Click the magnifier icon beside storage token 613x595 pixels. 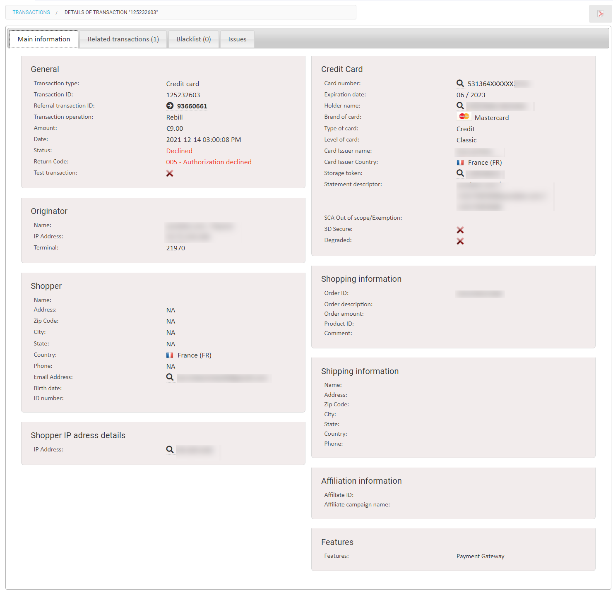(460, 173)
